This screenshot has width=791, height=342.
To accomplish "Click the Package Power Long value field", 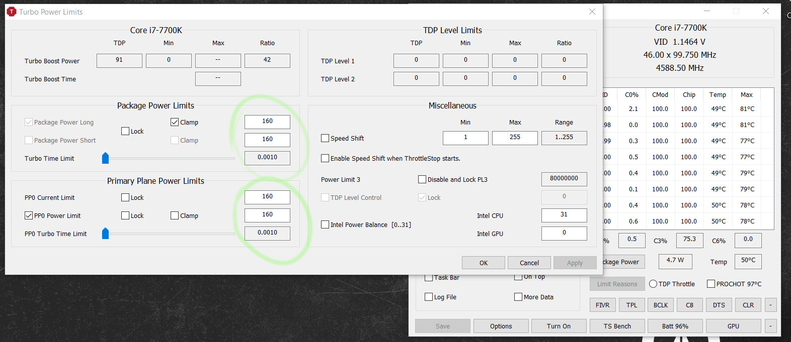I will pyautogui.click(x=267, y=122).
